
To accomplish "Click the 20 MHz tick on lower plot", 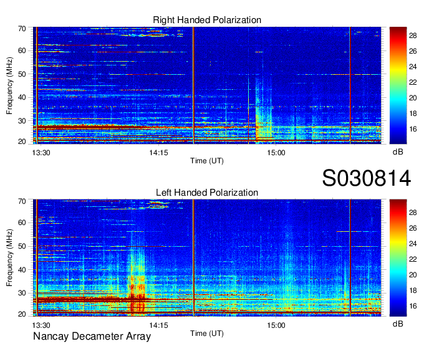I will point(22,314).
